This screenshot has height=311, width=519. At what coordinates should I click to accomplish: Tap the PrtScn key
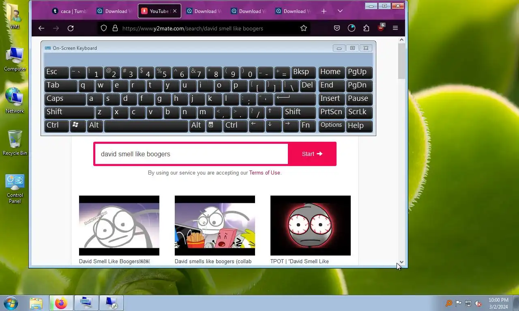(332, 113)
